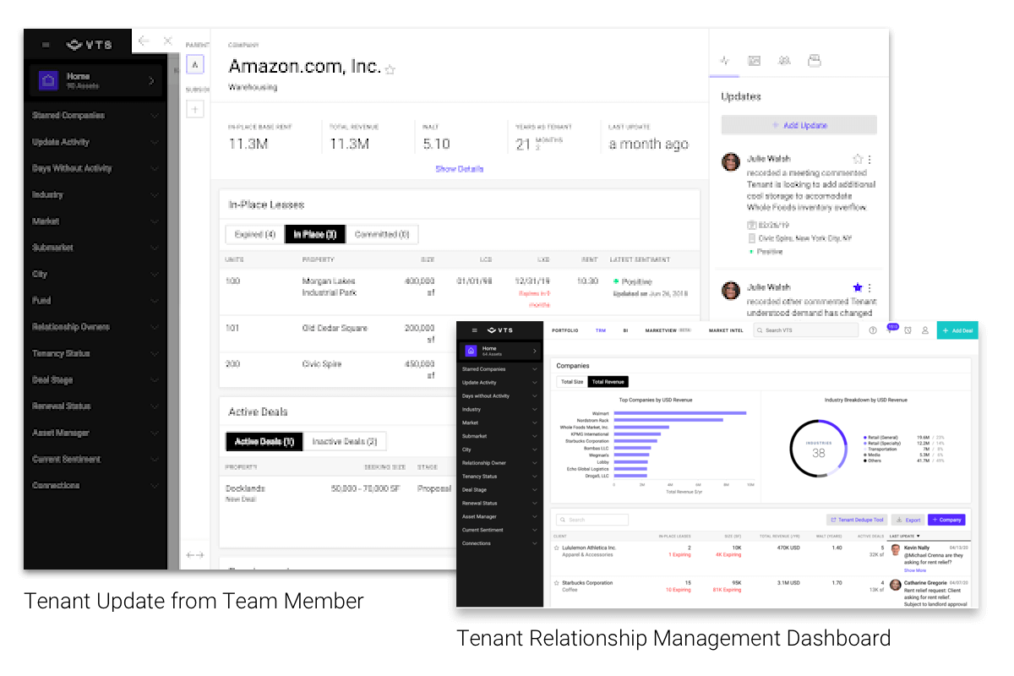1014x676 pixels.
Task: Star the Amazon.com, Inc. company title
Action: (390, 70)
